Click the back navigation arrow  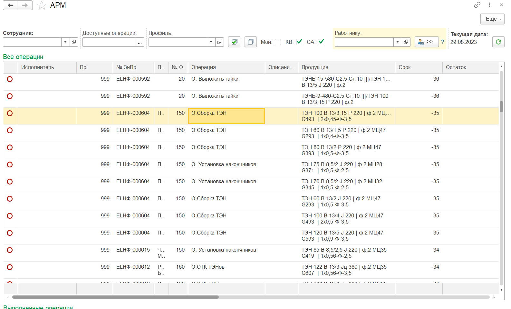(x=11, y=5)
